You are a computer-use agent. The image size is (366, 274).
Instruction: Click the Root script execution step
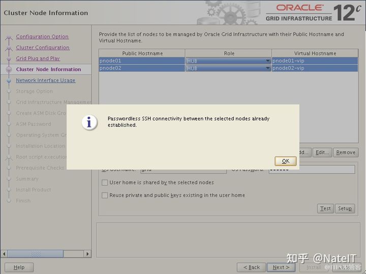click(41, 157)
